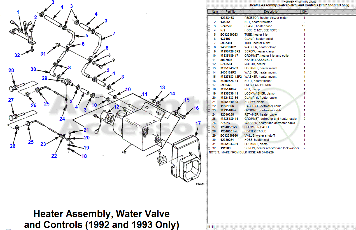Screen dimensions: 356x230
Task: Select part number 5742561
Action: [226, 64]
